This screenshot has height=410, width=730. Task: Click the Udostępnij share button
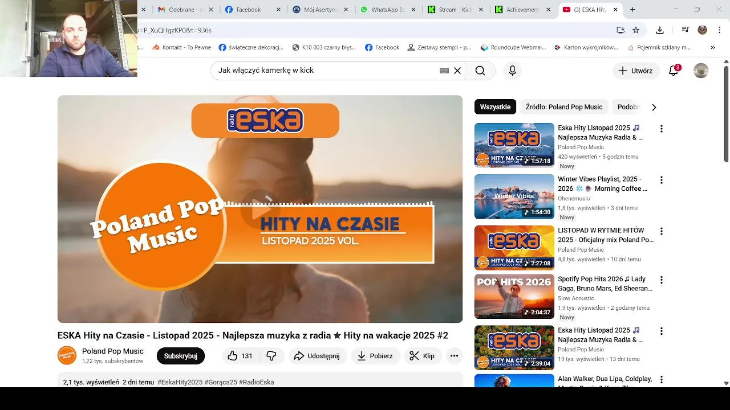click(317, 356)
